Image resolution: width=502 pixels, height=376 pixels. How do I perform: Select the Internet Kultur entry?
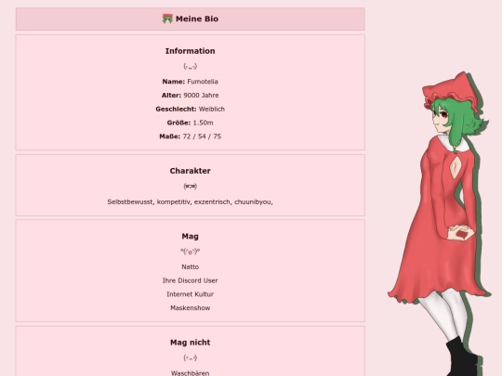pyautogui.click(x=191, y=294)
